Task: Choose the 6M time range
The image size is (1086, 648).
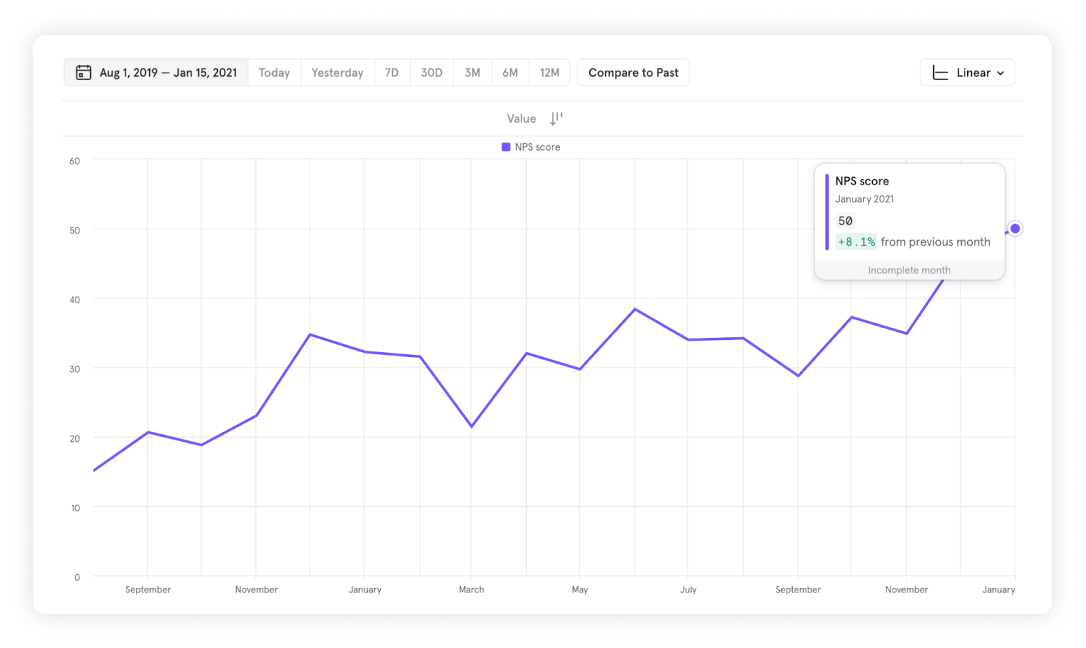Action: [510, 73]
